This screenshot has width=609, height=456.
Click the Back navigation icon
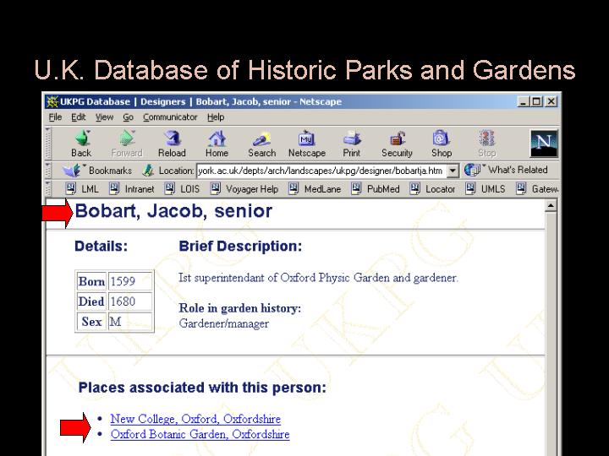coord(81,143)
